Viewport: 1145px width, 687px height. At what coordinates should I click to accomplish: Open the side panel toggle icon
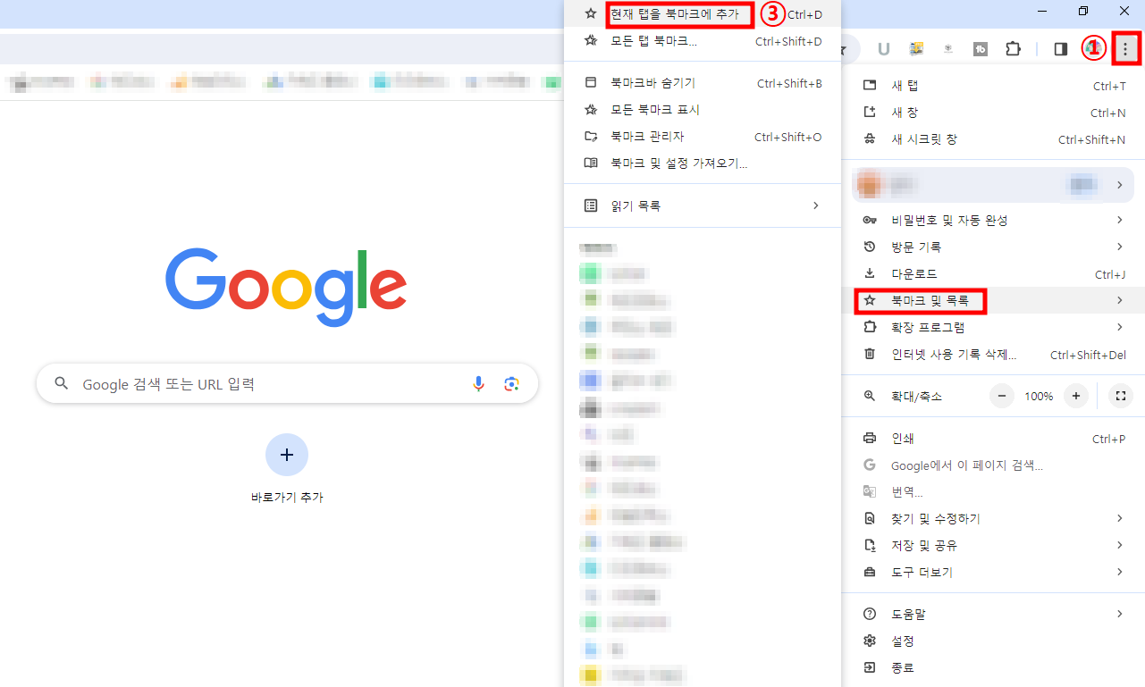(1060, 48)
